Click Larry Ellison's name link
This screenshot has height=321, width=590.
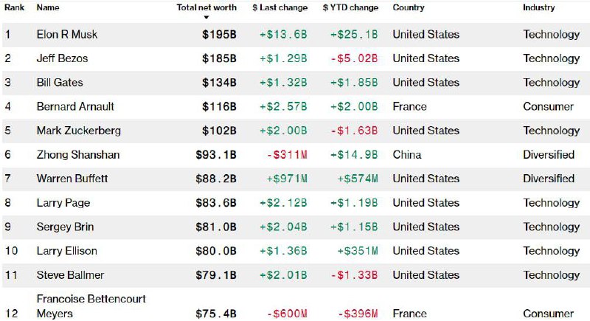66,251
